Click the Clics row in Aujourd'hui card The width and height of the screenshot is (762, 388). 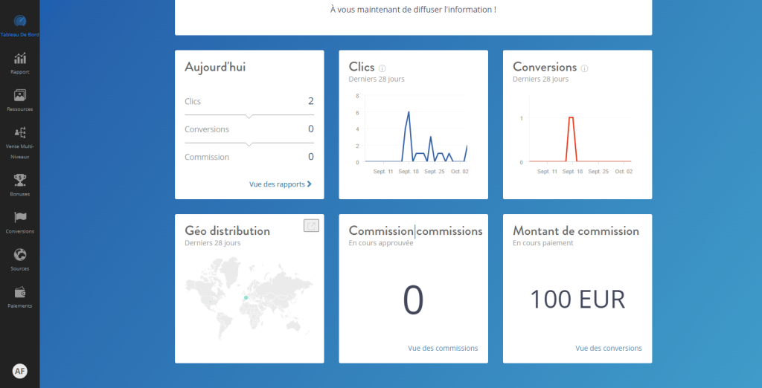point(249,102)
